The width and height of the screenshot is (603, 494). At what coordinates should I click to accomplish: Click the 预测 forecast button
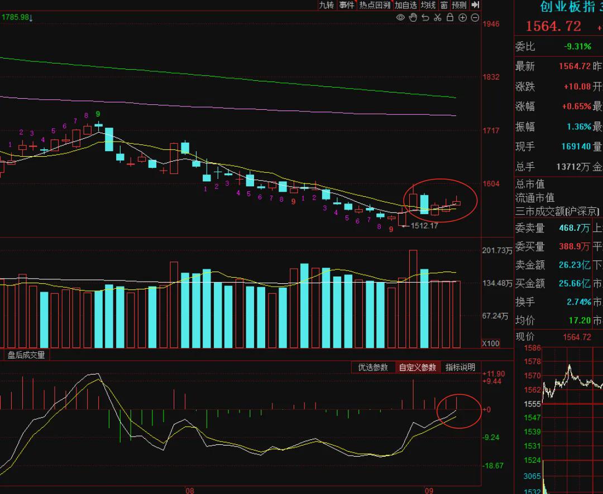[x=459, y=5]
